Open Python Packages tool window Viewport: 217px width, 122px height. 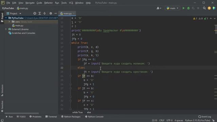[x=71, y=117]
